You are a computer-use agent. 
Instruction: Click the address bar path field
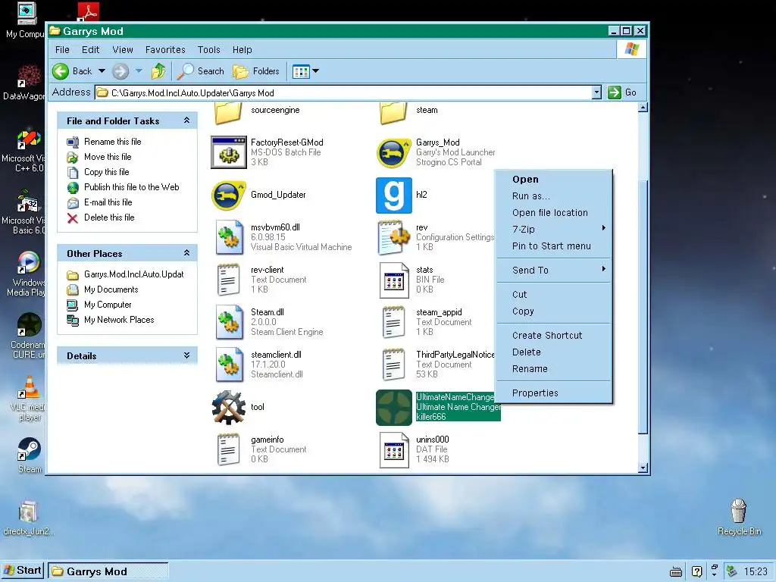(x=344, y=92)
